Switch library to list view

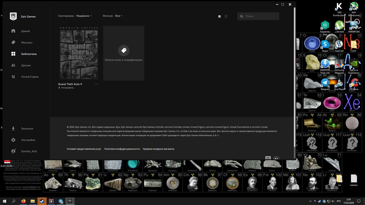point(226,16)
